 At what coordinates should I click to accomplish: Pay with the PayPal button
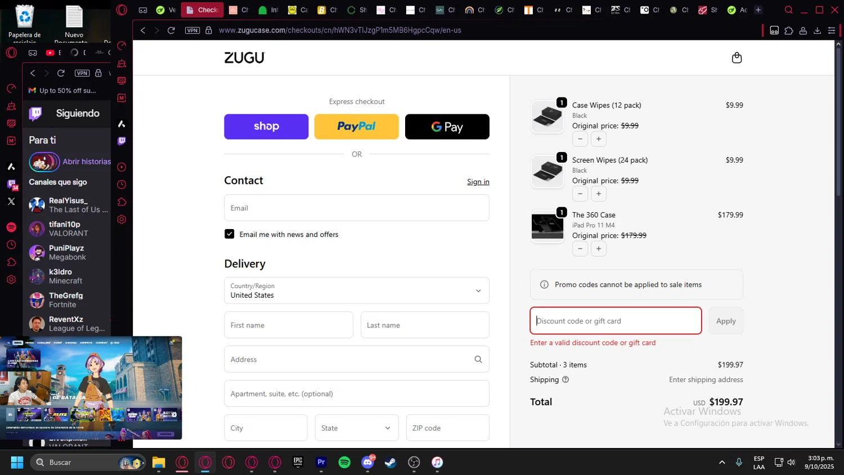coord(357,127)
